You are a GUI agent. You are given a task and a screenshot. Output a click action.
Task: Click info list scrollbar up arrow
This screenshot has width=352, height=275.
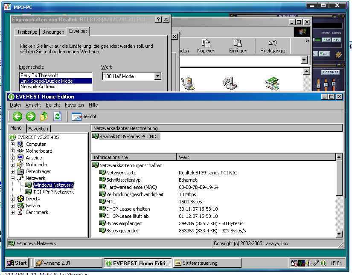(339, 157)
